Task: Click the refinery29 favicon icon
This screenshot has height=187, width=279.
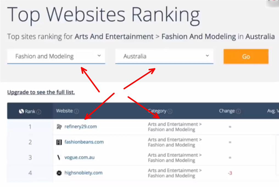Action: click(x=59, y=127)
